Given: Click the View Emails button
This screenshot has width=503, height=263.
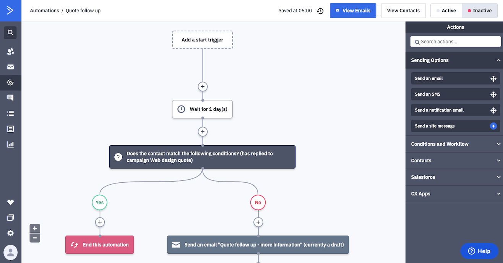Looking at the screenshot, I should [x=353, y=10].
